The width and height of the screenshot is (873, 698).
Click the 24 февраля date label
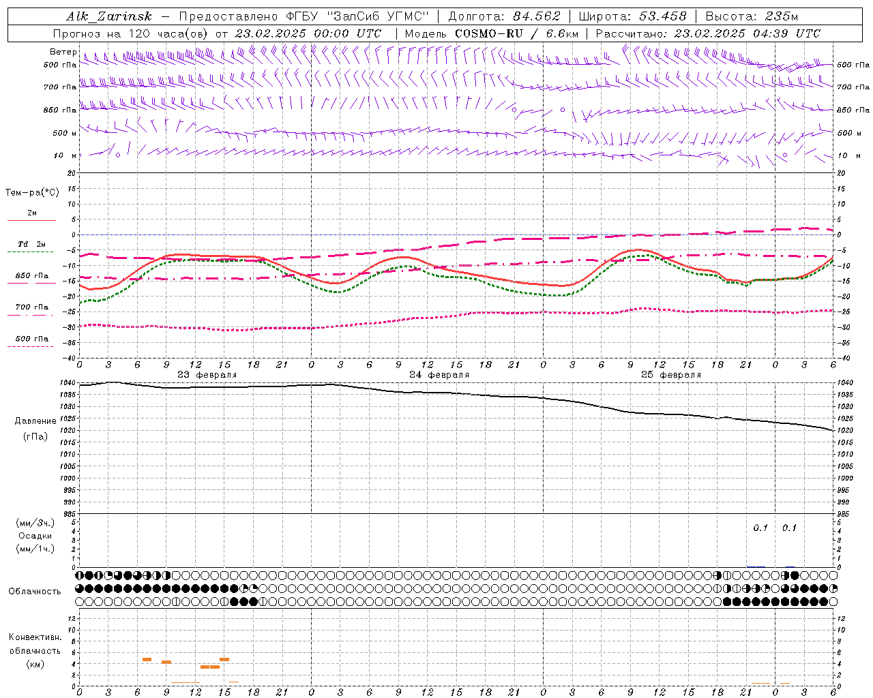[x=439, y=375]
